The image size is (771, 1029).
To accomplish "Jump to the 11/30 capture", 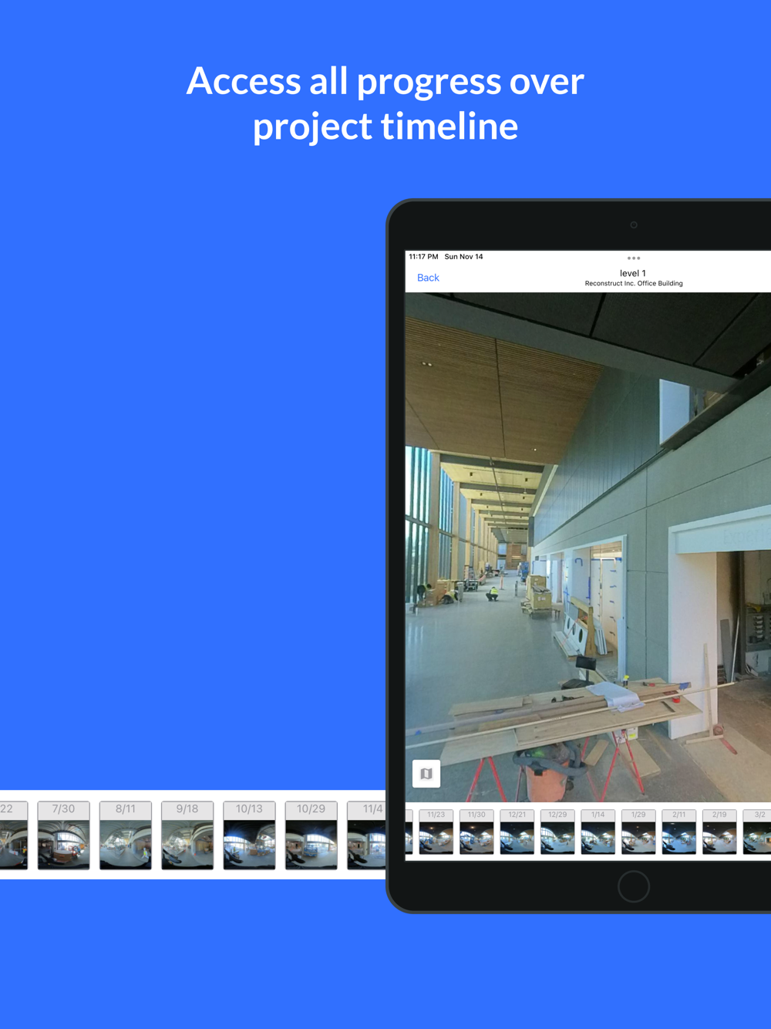I will point(476,832).
